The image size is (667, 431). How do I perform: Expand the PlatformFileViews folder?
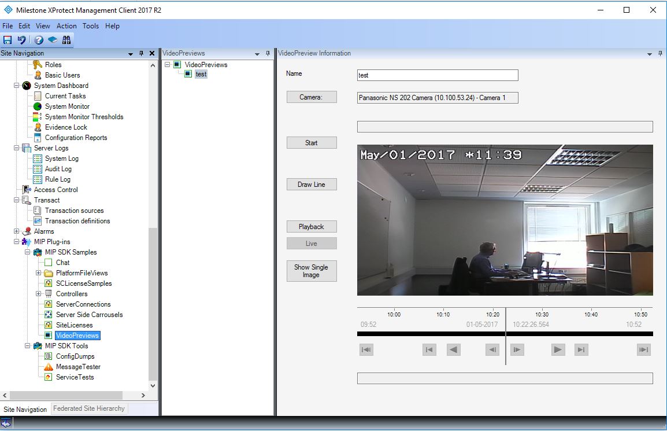coord(38,273)
